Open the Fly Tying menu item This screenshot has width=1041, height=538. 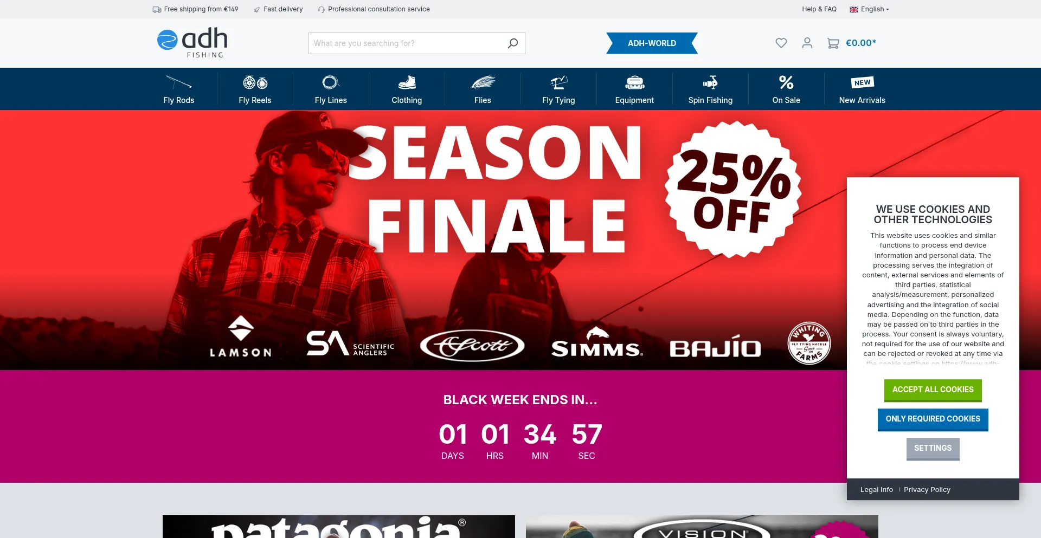558,89
